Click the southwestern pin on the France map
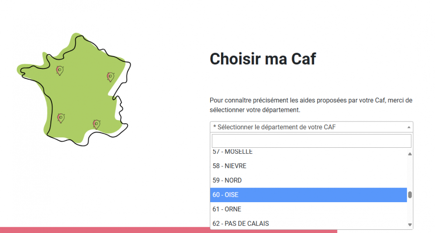 click(x=61, y=118)
